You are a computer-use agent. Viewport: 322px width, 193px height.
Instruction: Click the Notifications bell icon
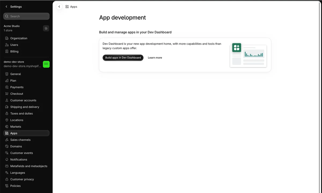point(7,159)
